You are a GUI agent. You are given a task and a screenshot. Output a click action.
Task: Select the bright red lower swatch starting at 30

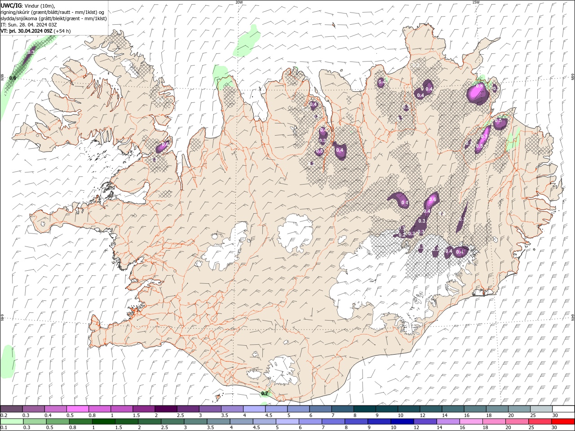[x=562, y=422]
